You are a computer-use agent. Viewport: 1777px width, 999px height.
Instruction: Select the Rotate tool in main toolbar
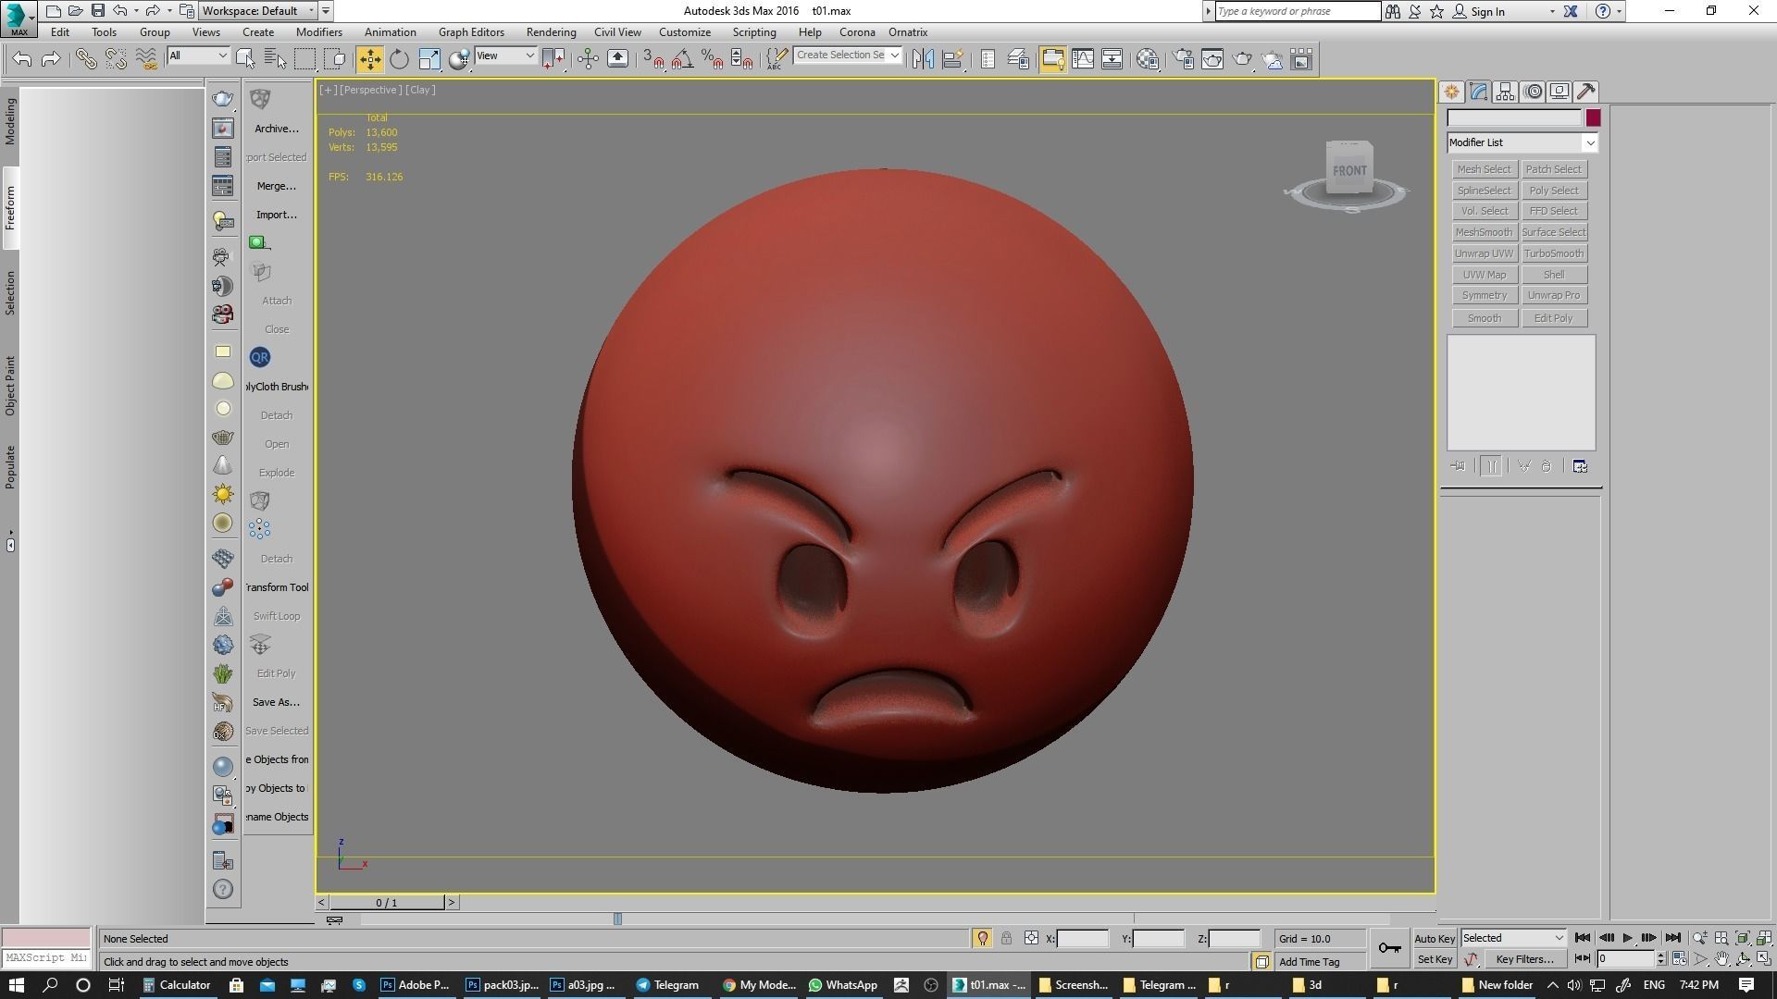(399, 59)
